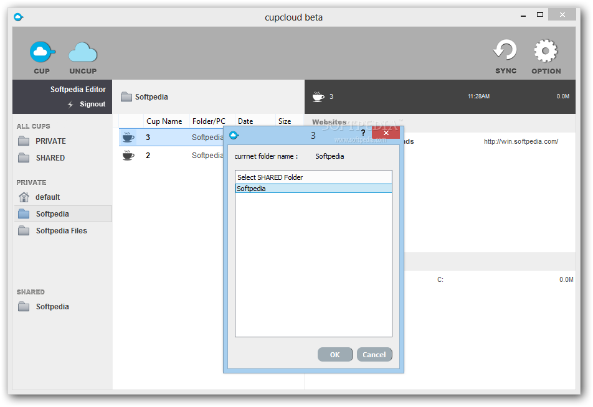The image size is (593, 407).
Task: Close the folder selection dialog
Action: click(x=386, y=133)
